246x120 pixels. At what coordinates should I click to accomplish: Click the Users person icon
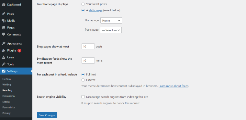pos(4,57)
